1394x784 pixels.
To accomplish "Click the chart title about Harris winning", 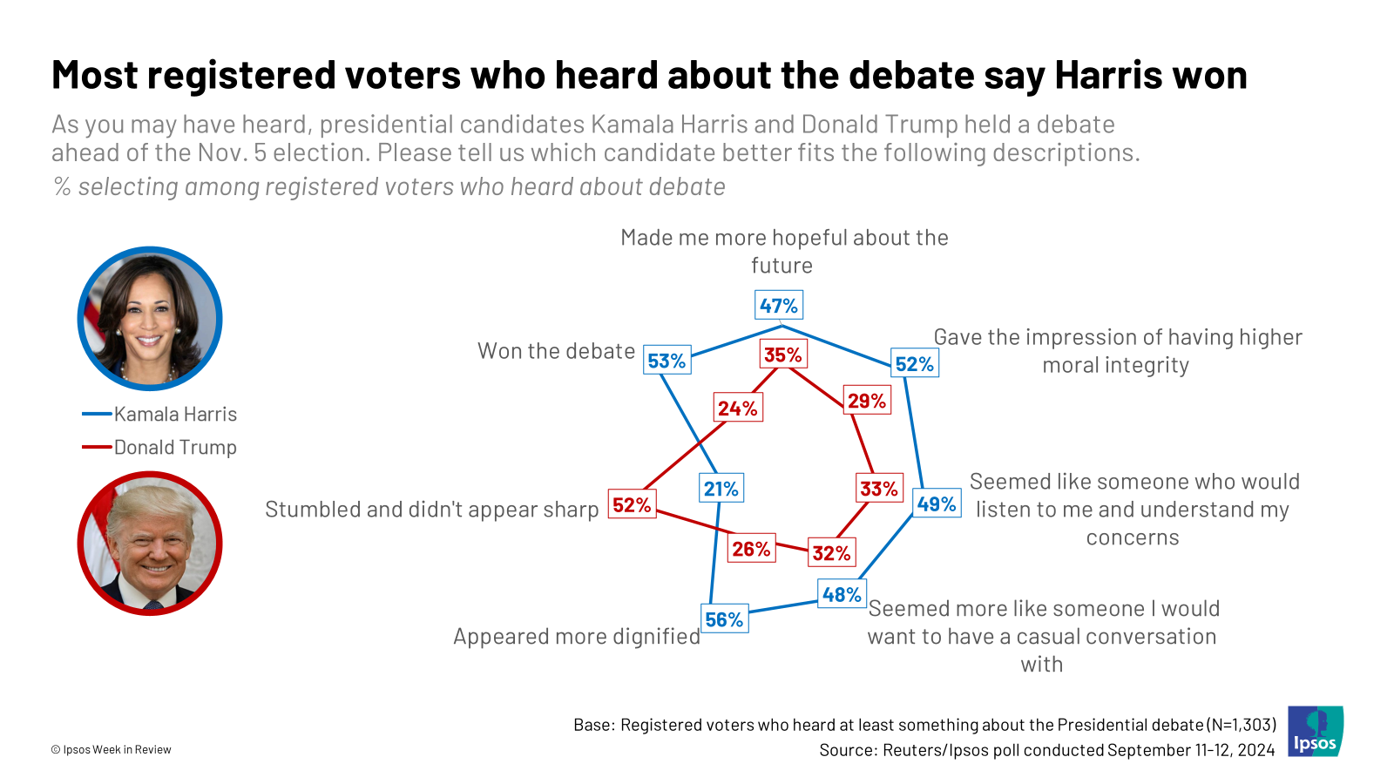I will 649,76.
